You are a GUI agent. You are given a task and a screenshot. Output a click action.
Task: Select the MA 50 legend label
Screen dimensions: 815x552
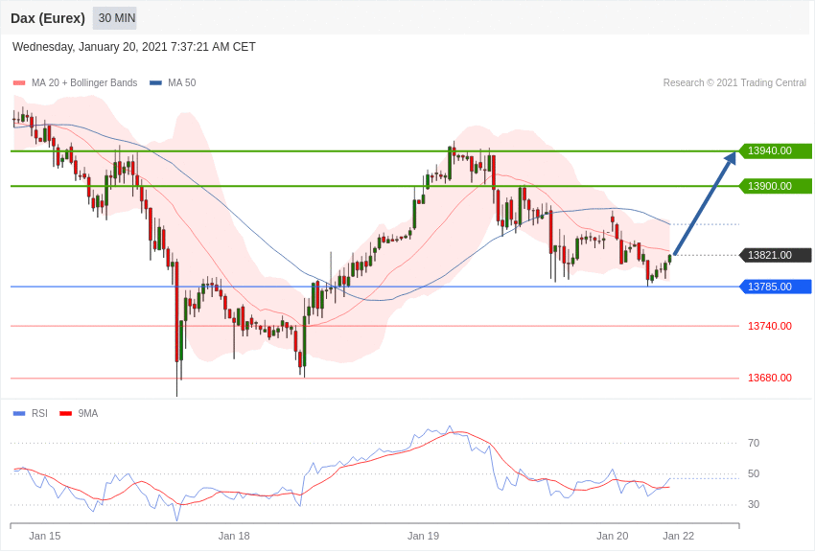pyautogui.click(x=182, y=83)
